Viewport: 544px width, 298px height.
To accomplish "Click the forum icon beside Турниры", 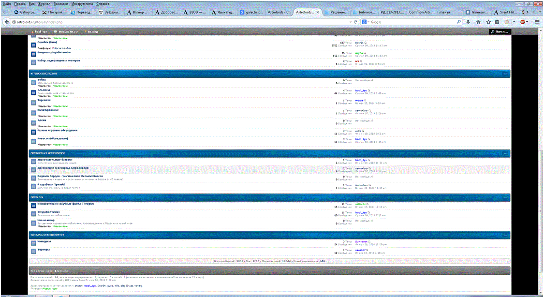I will tap(33, 251).
